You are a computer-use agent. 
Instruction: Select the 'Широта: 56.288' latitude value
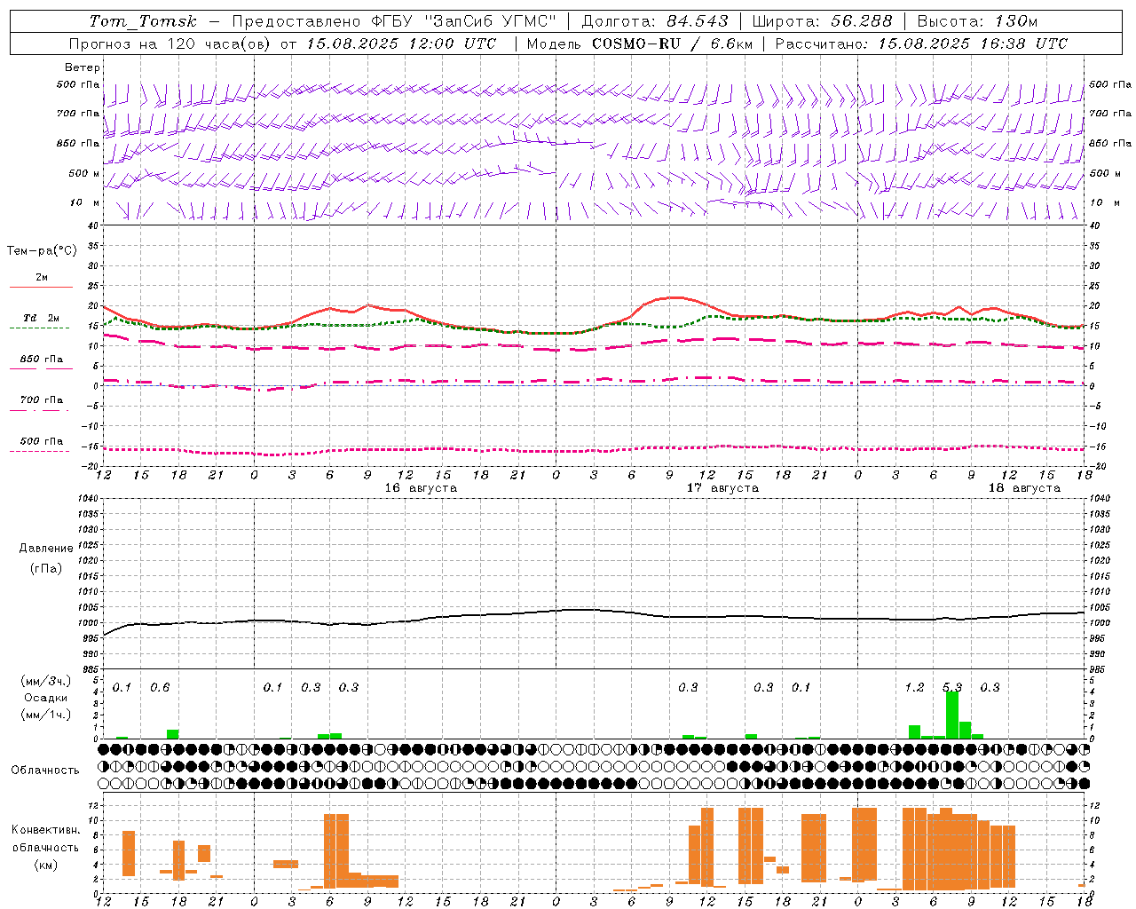[822, 21]
